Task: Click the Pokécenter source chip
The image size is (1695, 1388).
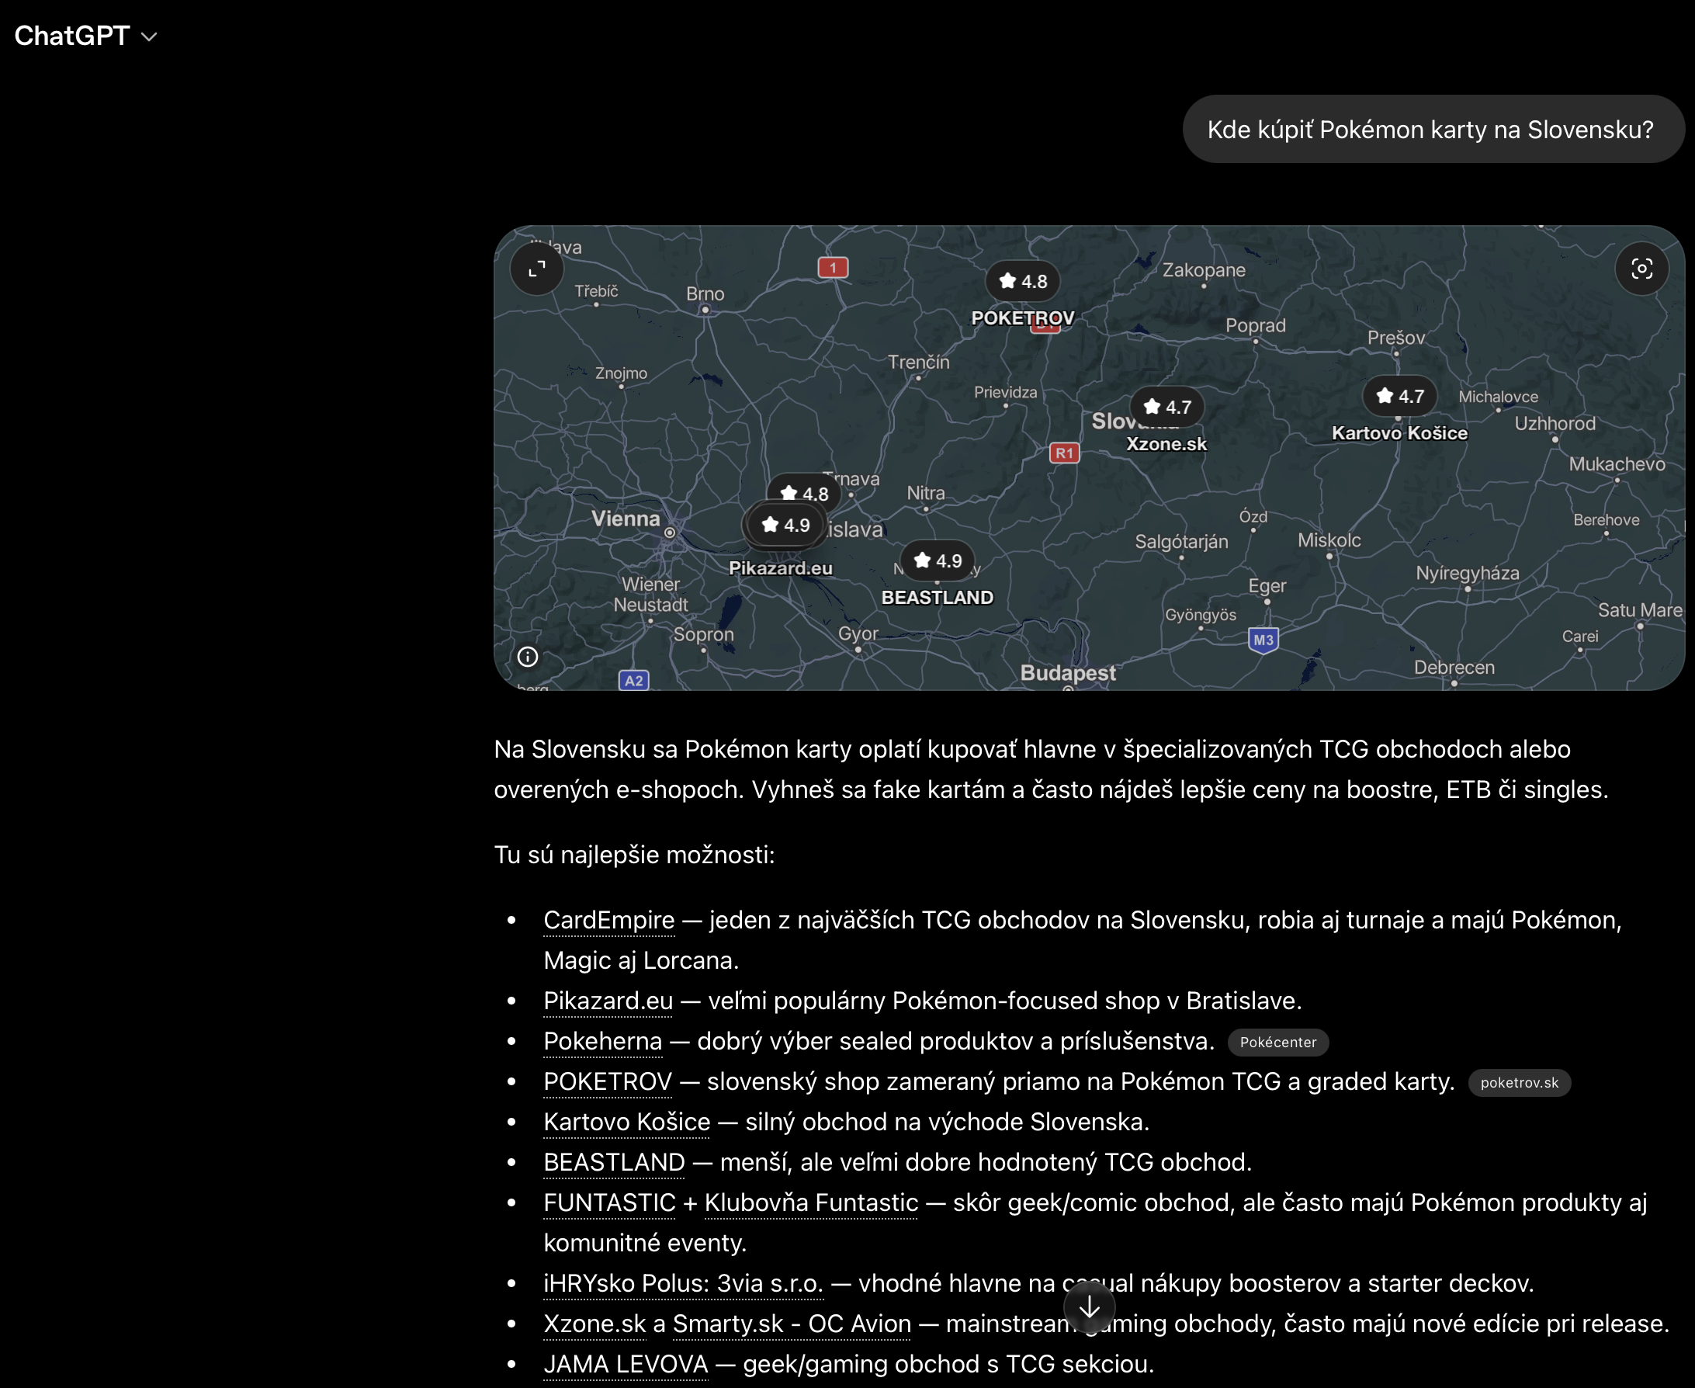Action: pos(1277,1042)
